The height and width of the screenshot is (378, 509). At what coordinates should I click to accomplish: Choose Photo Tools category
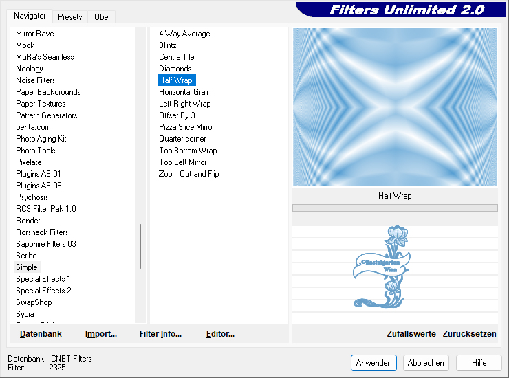pyautogui.click(x=35, y=151)
